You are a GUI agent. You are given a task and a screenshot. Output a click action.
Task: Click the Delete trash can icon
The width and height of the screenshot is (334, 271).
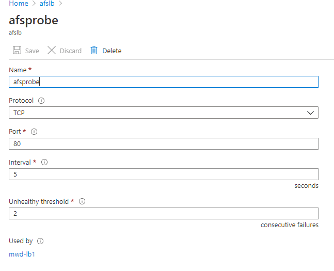(94, 50)
